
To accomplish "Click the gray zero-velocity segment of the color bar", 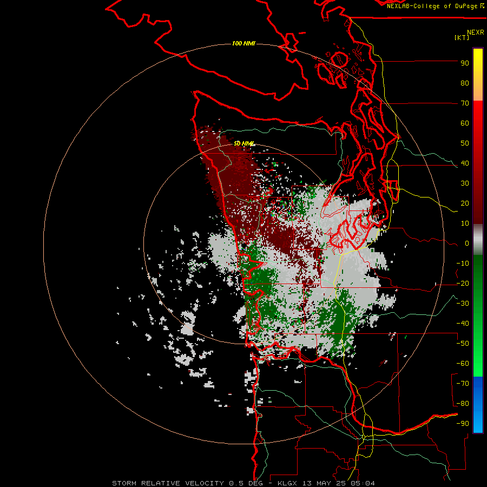I will tap(478, 240).
